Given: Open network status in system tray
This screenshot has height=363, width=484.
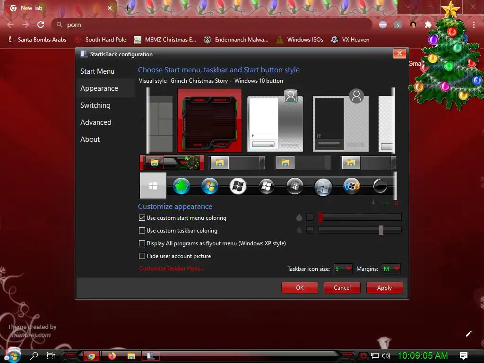Looking at the screenshot, I should coord(375,356).
